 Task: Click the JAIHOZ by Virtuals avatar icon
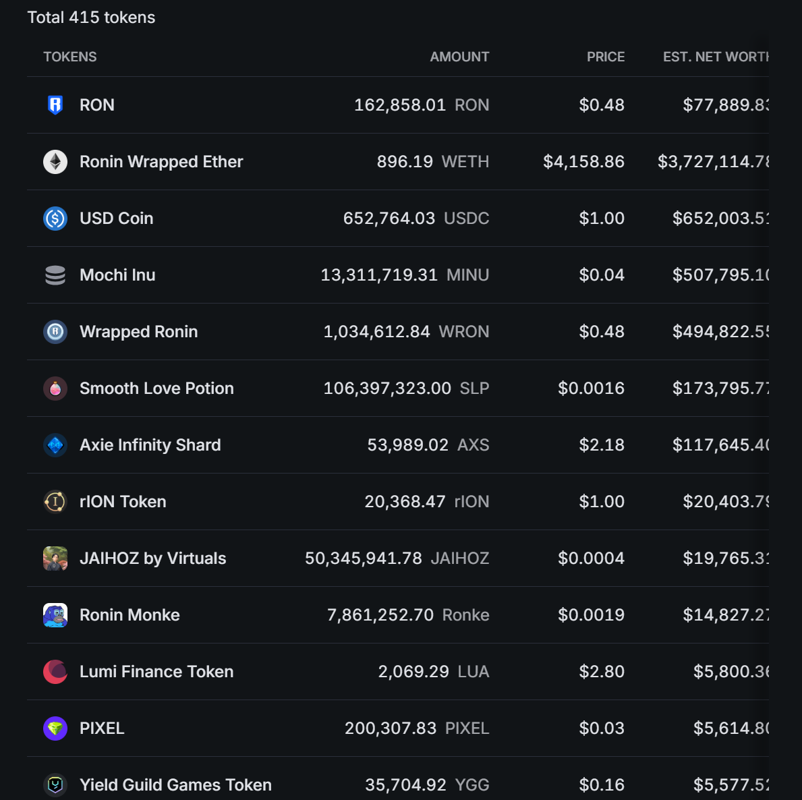tap(55, 559)
